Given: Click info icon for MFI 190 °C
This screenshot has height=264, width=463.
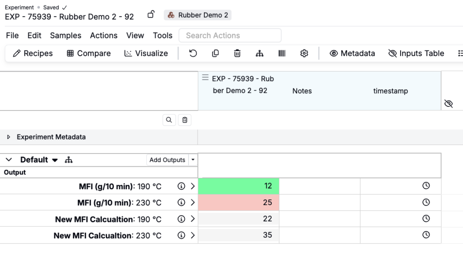Looking at the screenshot, I should 181,186.
